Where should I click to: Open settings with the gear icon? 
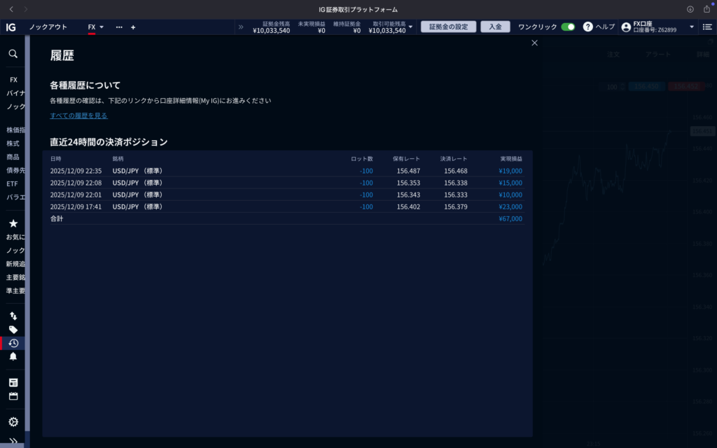[13, 422]
